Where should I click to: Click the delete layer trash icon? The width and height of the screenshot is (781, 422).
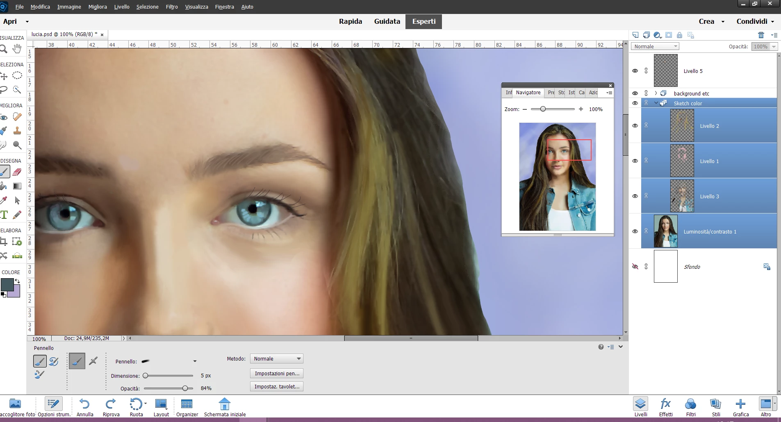761,35
